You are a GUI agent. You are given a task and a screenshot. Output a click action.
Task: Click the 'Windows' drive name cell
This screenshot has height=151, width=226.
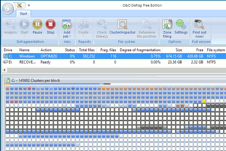[27, 56]
